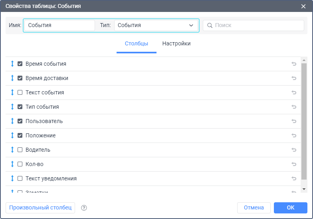The image size is (313, 219).
Task: Click the reset arrow for Кол-во row
Action: tap(294, 164)
